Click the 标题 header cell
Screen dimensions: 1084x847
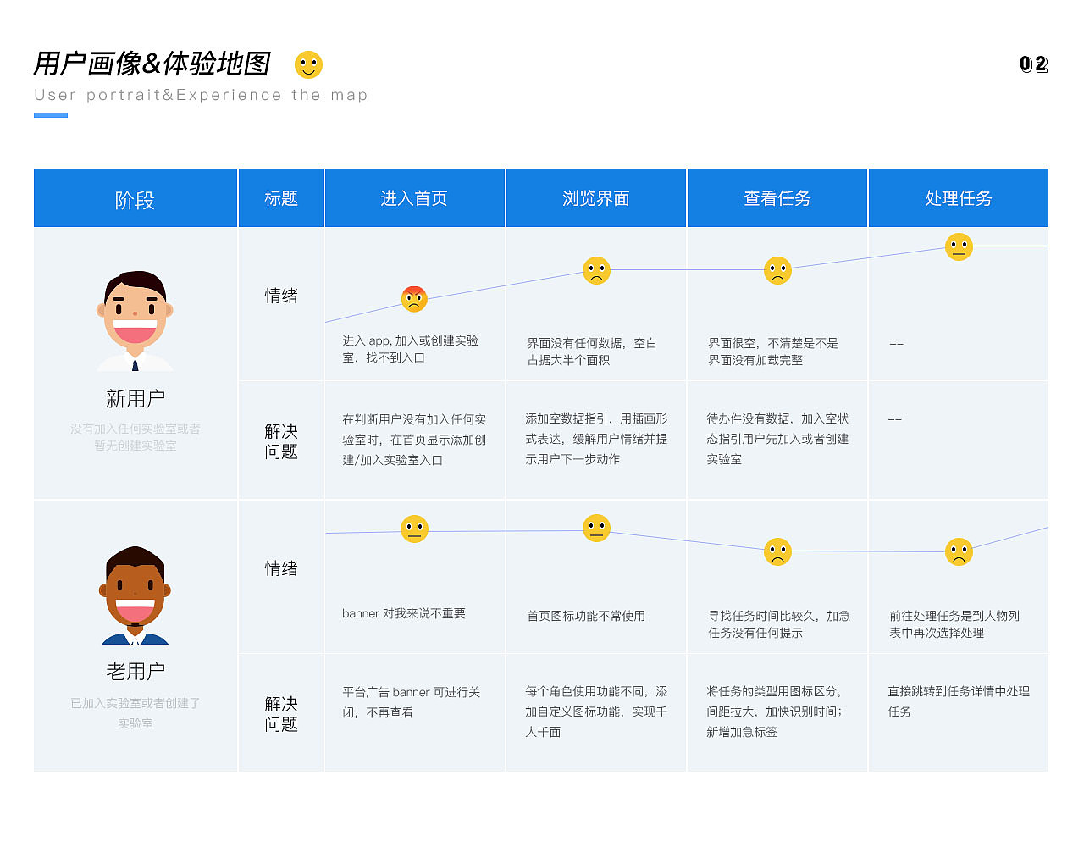(280, 197)
